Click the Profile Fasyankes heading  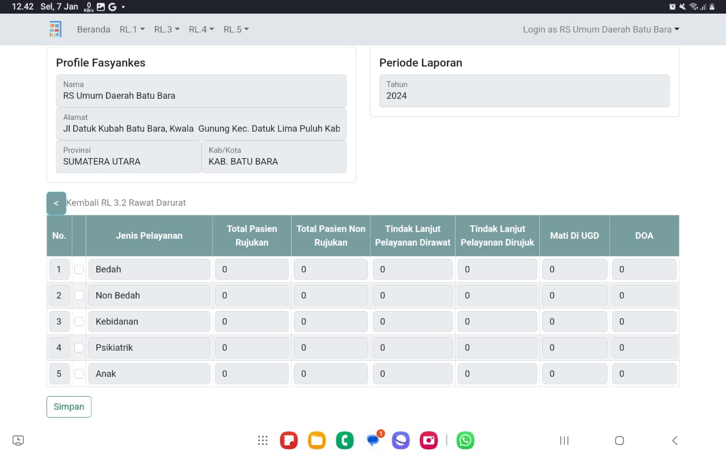click(x=100, y=63)
